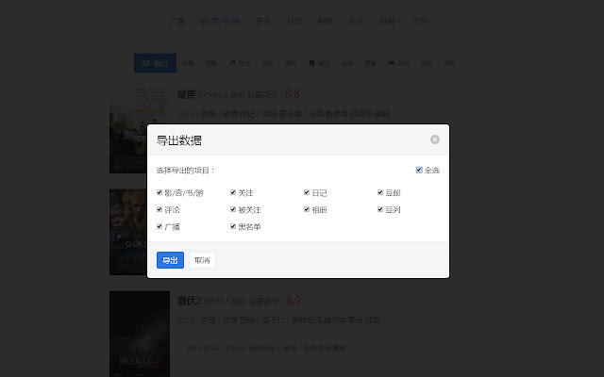Screen dimensions: 604x377
Task: Toggle the 相册 checkbox in export dialog
Action: click(x=307, y=209)
